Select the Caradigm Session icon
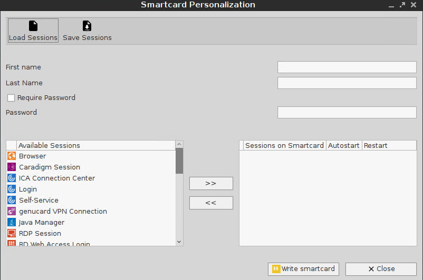Viewport: 423px width, 280px height. [x=12, y=167]
